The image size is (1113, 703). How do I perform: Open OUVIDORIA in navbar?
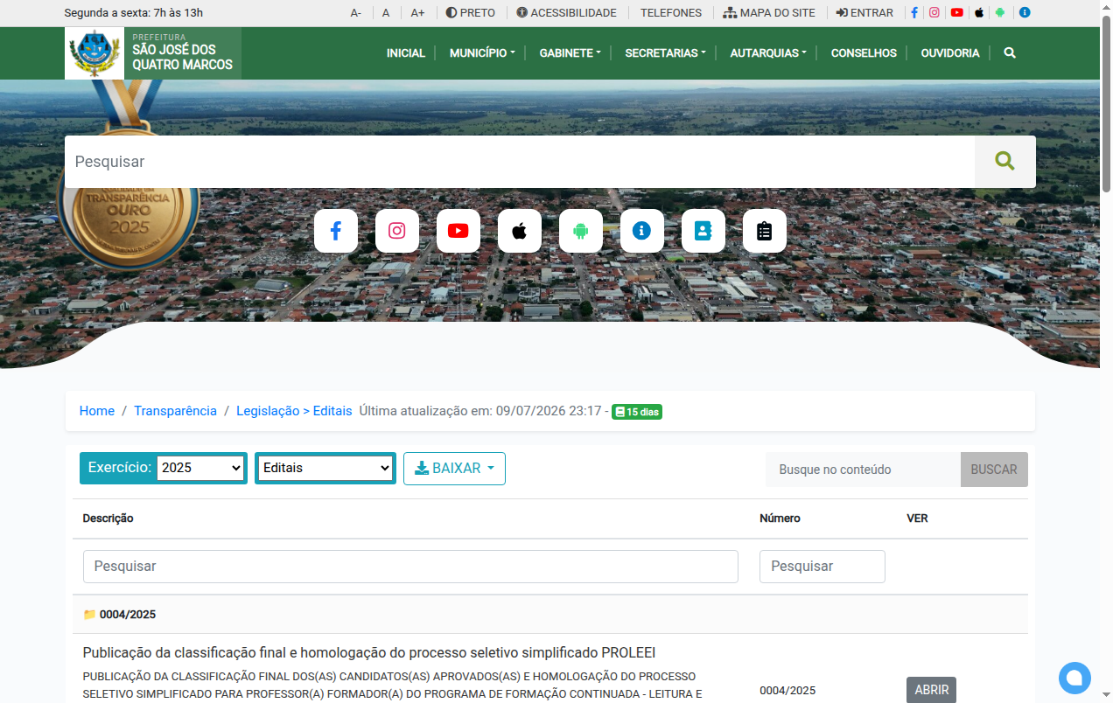950,53
